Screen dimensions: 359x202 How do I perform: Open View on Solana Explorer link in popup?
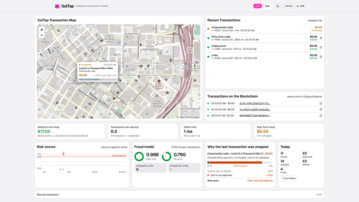coord(89,79)
